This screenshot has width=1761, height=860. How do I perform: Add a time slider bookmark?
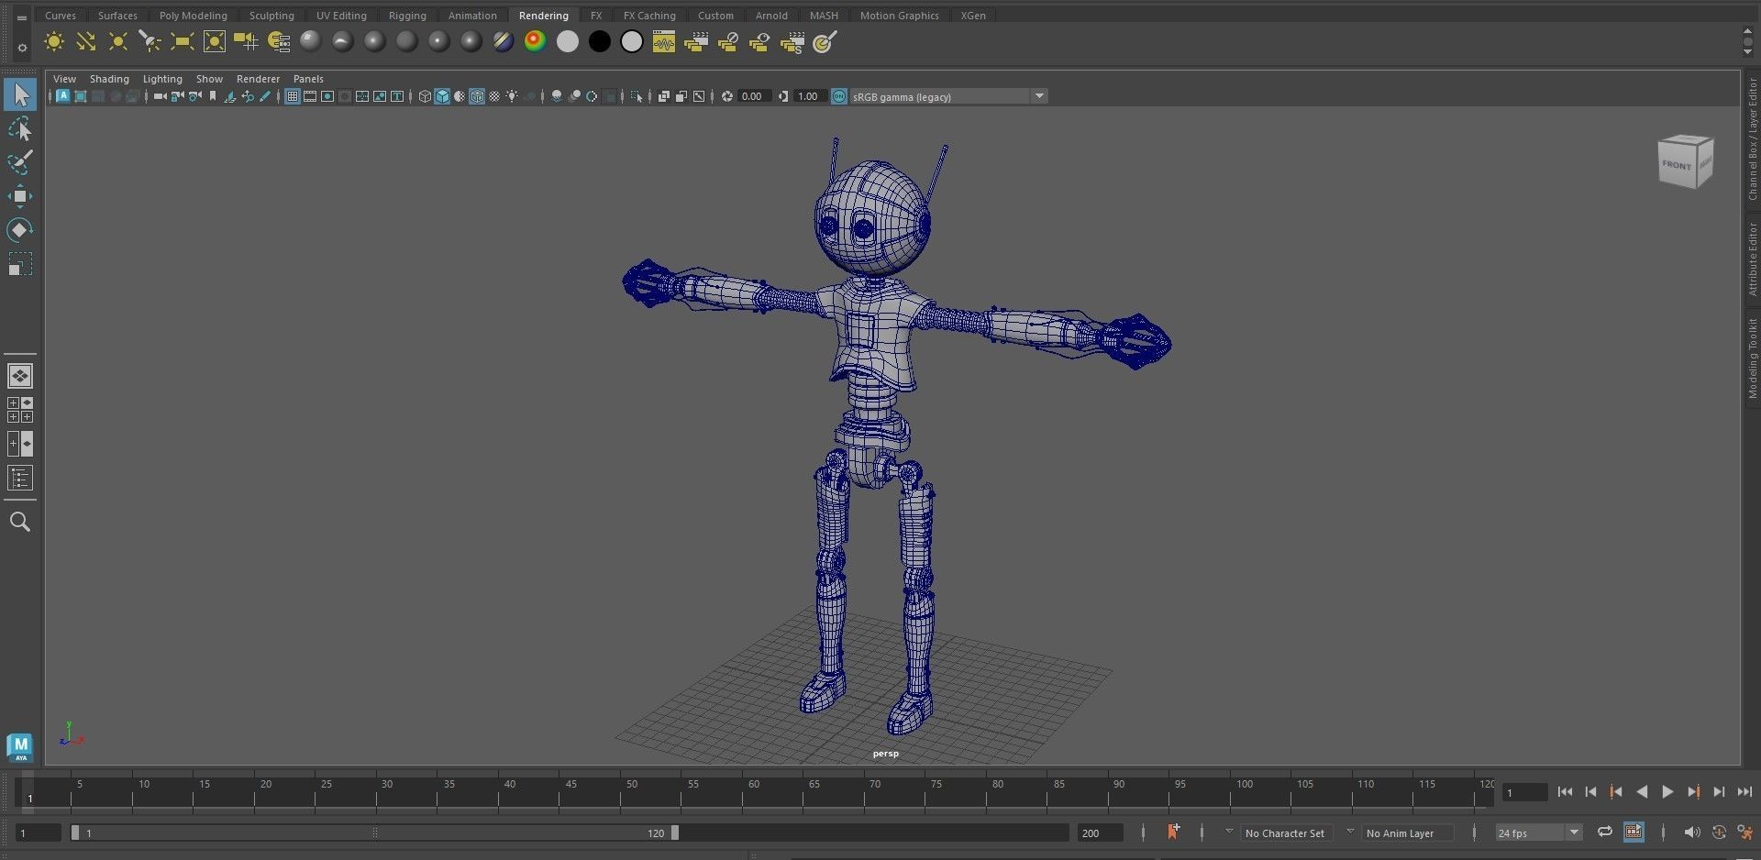pyautogui.click(x=1173, y=832)
